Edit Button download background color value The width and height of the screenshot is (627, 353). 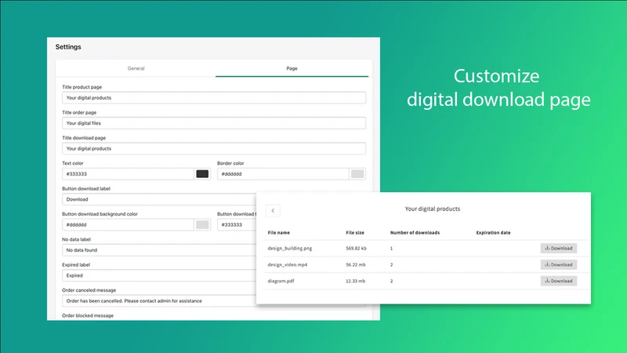point(128,225)
